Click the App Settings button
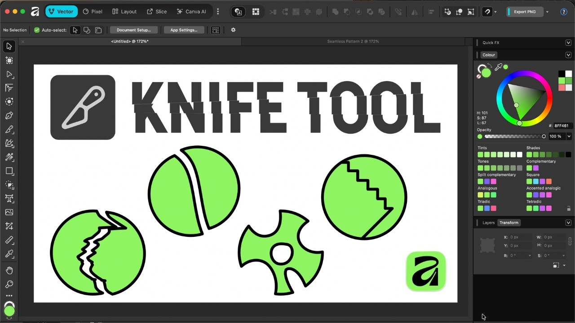This screenshot has width=575, height=323. coord(184,30)
